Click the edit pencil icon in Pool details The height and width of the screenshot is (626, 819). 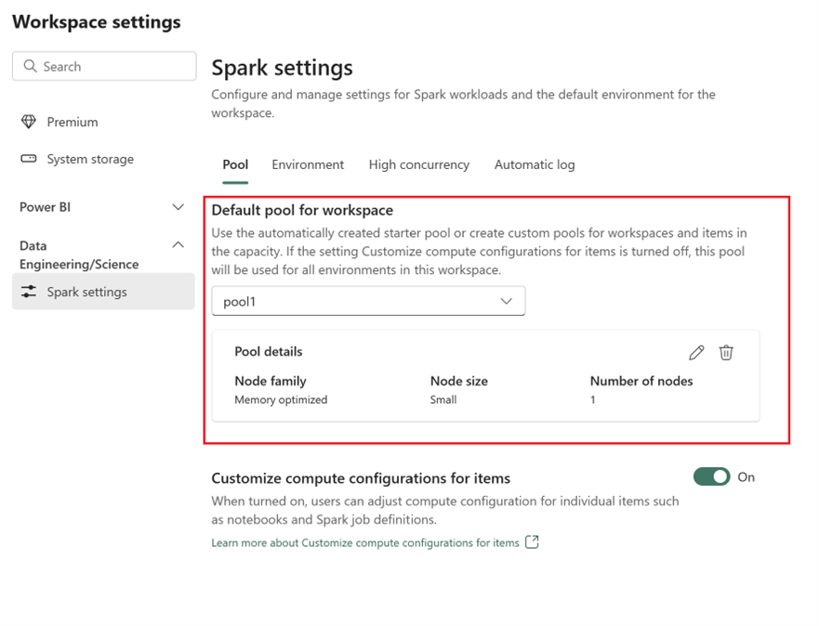[x=696, y=353]
